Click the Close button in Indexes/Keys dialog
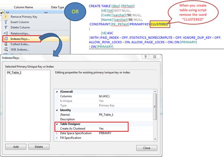The height and width of the screenshot is (157, 224). 147,148
